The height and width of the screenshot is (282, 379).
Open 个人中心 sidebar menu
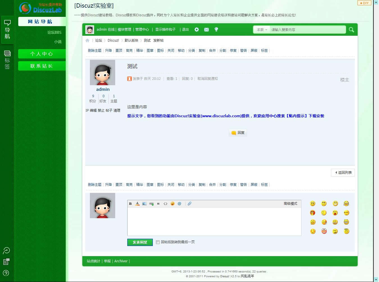pyautogui.click(x=42, y=54)
